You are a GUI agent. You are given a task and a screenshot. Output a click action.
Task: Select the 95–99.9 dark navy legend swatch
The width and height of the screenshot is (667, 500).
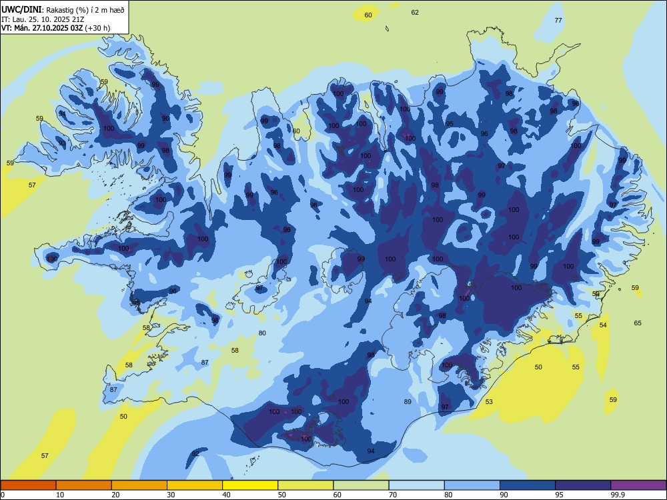coord(583,485)
